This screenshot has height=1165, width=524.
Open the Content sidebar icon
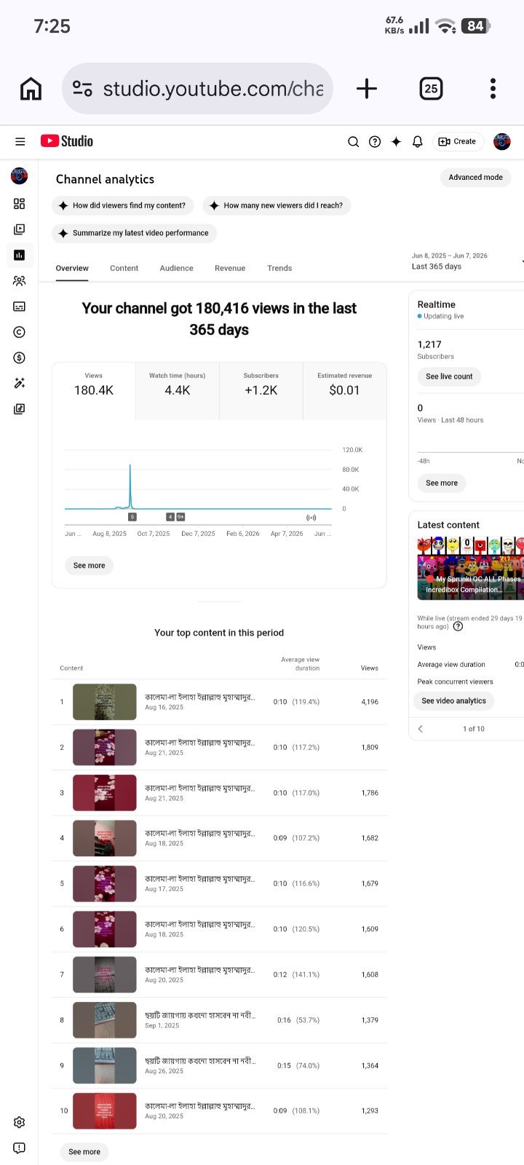pos(20,229)
